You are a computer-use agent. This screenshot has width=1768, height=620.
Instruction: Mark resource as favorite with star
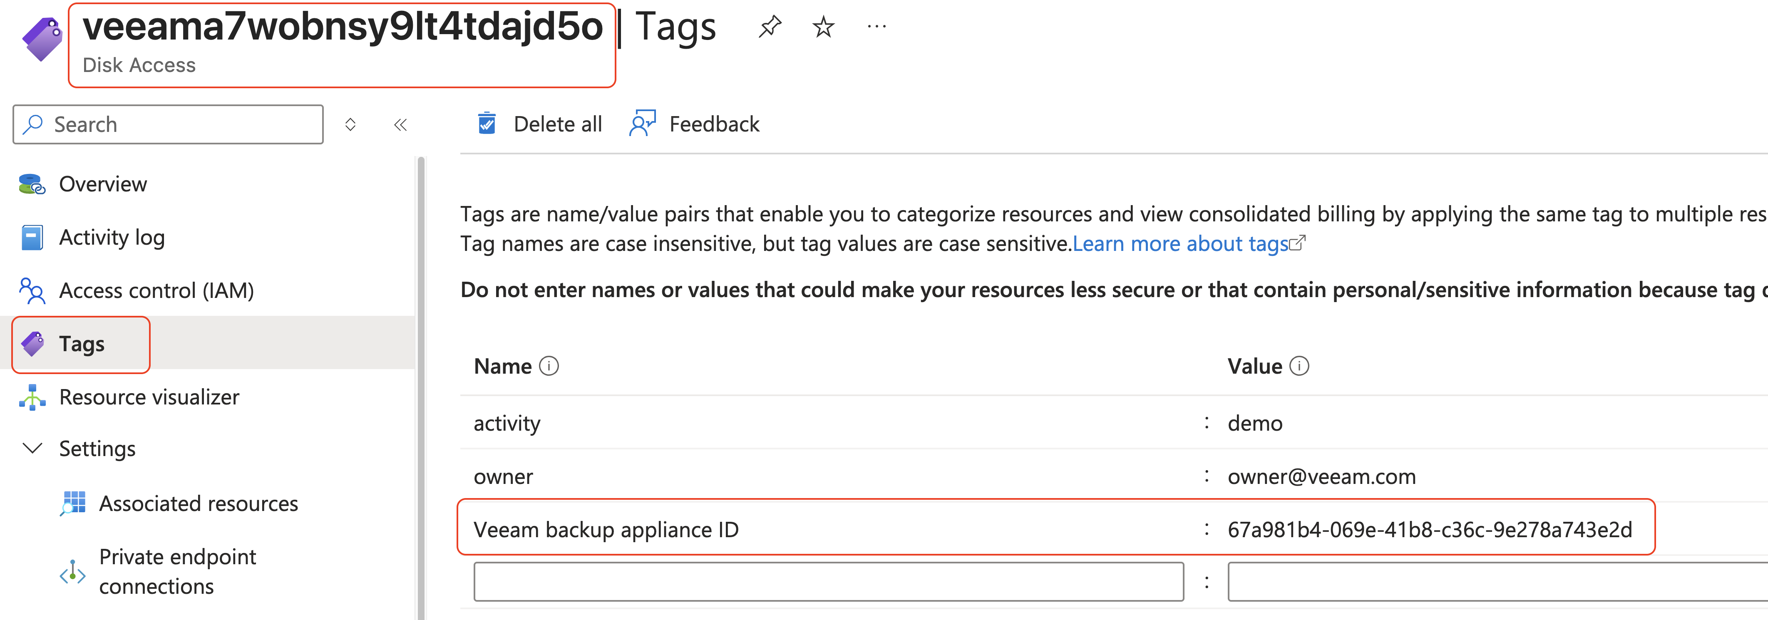point(823,27)
